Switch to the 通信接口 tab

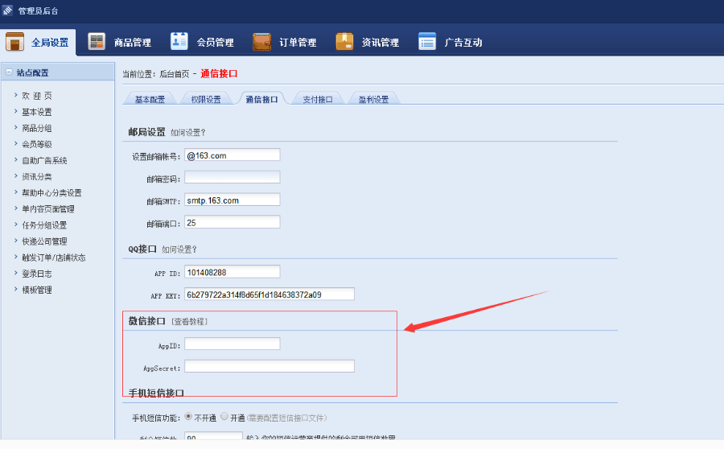click(x=261, y=99)
